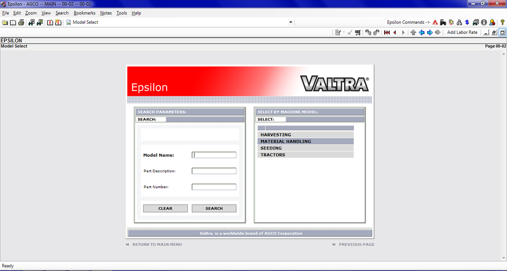507x271 pixels.
Task: Click the Part Description input field
Action: [214, 171]
